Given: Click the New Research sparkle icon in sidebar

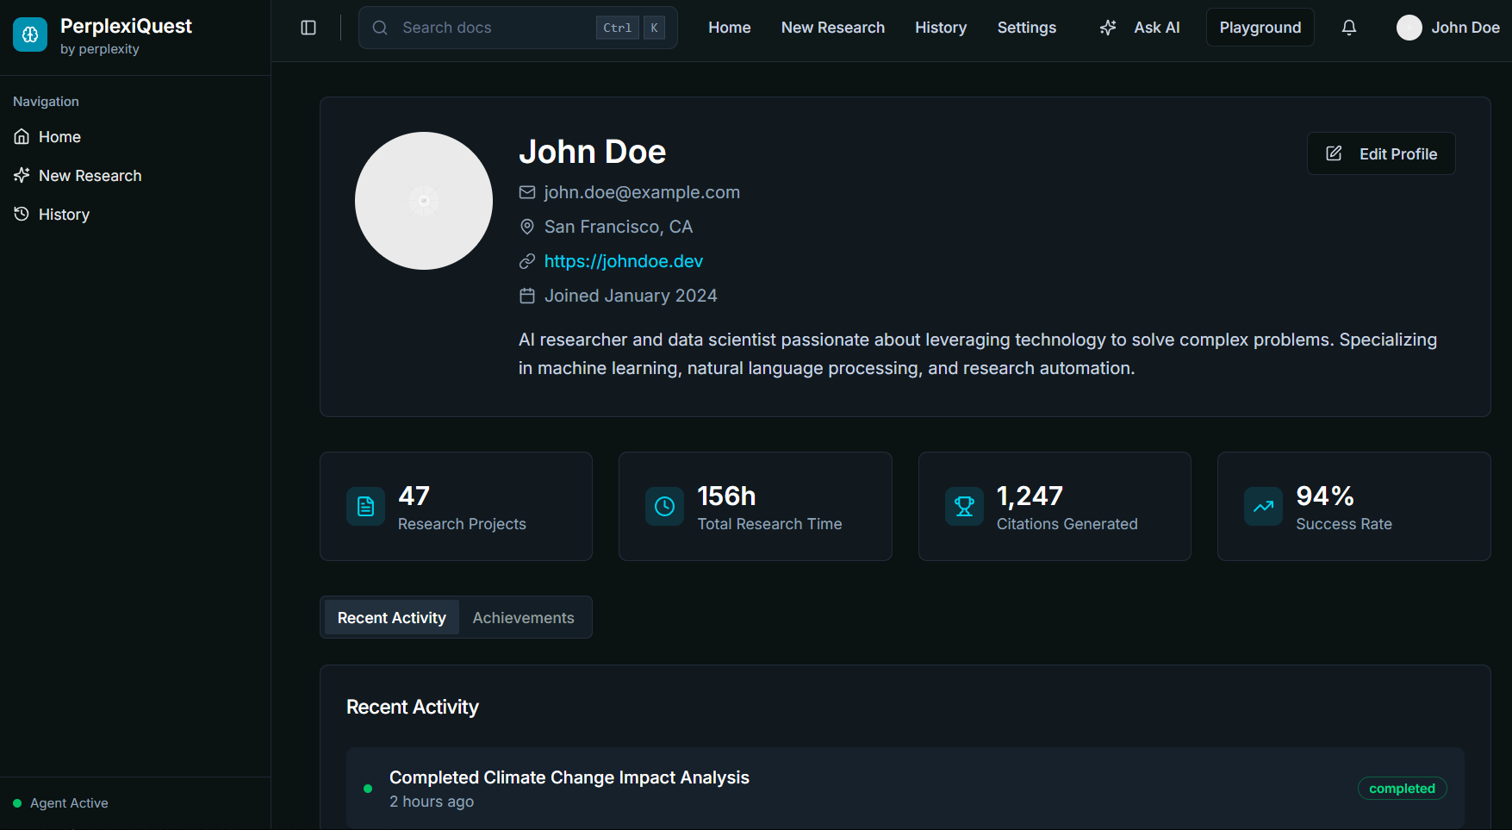Looking at the screenshot, I should point(22,176).
